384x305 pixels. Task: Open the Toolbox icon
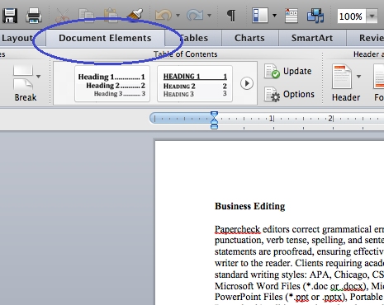292,16
